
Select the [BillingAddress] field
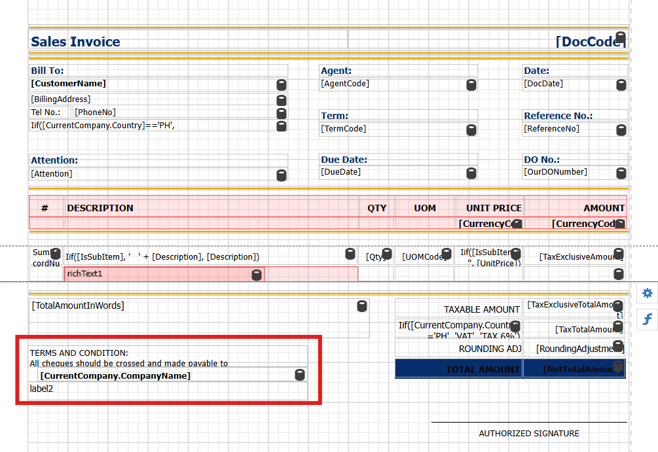158,99
